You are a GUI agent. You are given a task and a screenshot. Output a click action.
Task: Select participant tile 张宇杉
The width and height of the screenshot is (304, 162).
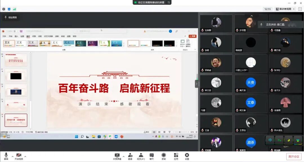tap(285, 64)
